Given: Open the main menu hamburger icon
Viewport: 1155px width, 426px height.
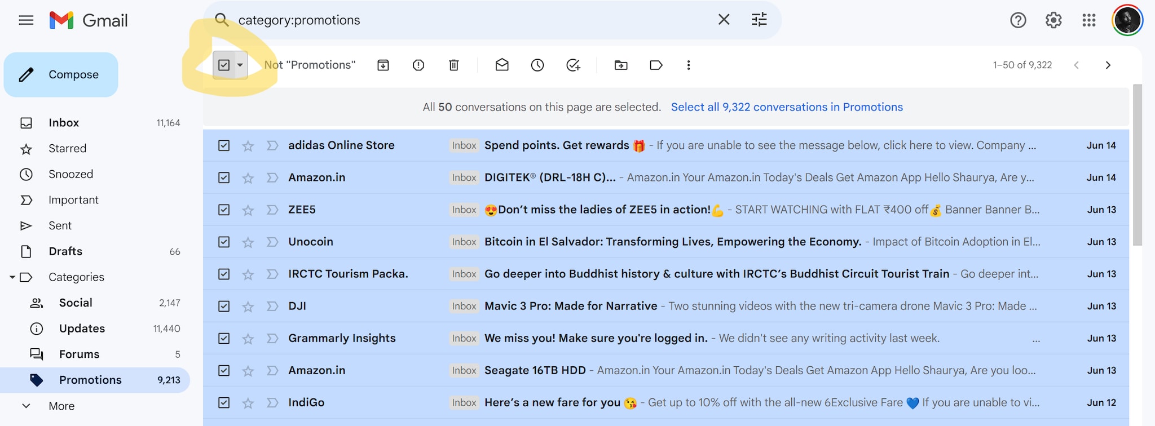Looking at the screenshot, I should click(x=26, y=20).
